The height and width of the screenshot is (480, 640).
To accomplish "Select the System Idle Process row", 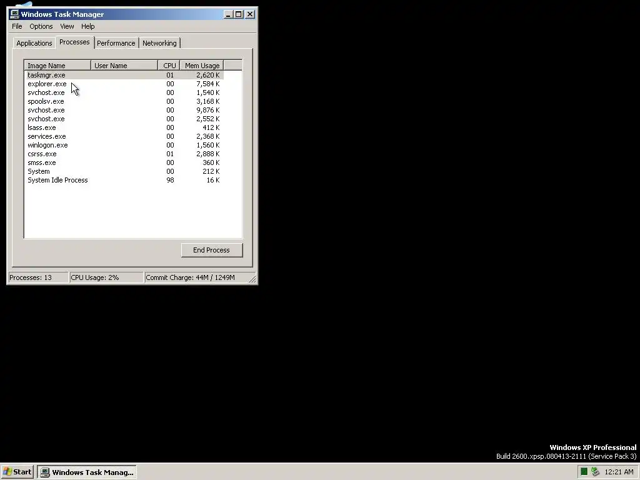I will point(124,181).
